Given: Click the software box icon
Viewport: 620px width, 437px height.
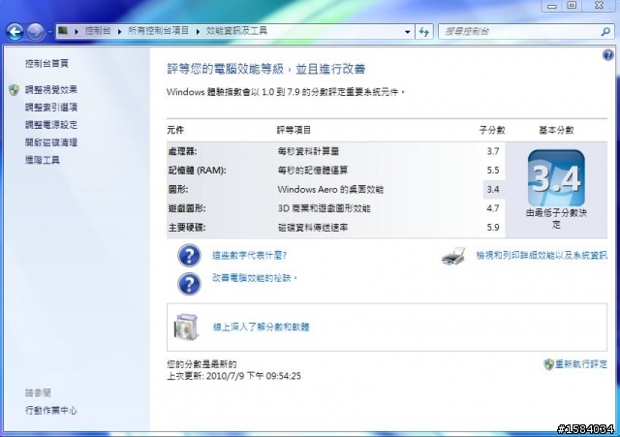Looking at the screenshot, I should tap(186, 328).
